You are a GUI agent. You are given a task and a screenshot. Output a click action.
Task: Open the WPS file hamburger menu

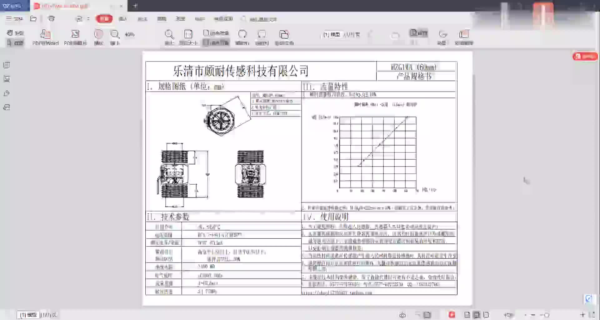14,19
